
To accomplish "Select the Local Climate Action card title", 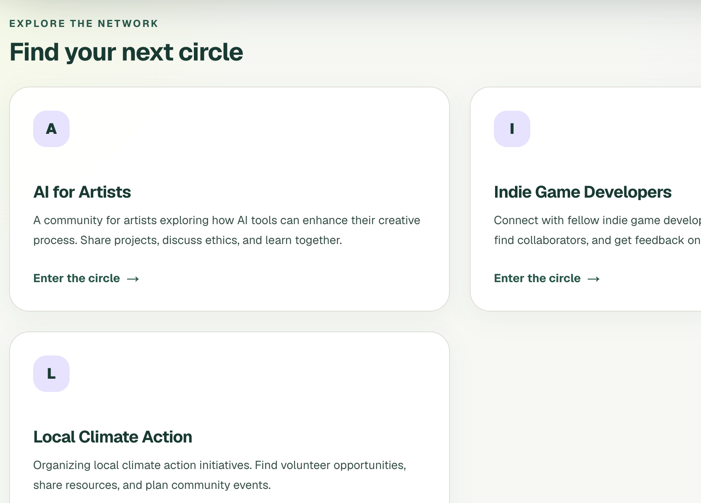I will (x=113, y=437).
